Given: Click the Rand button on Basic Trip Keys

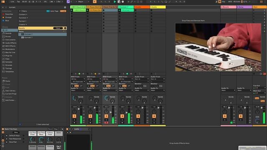Looking at the screenshot, I should click(x=50, y=129).
